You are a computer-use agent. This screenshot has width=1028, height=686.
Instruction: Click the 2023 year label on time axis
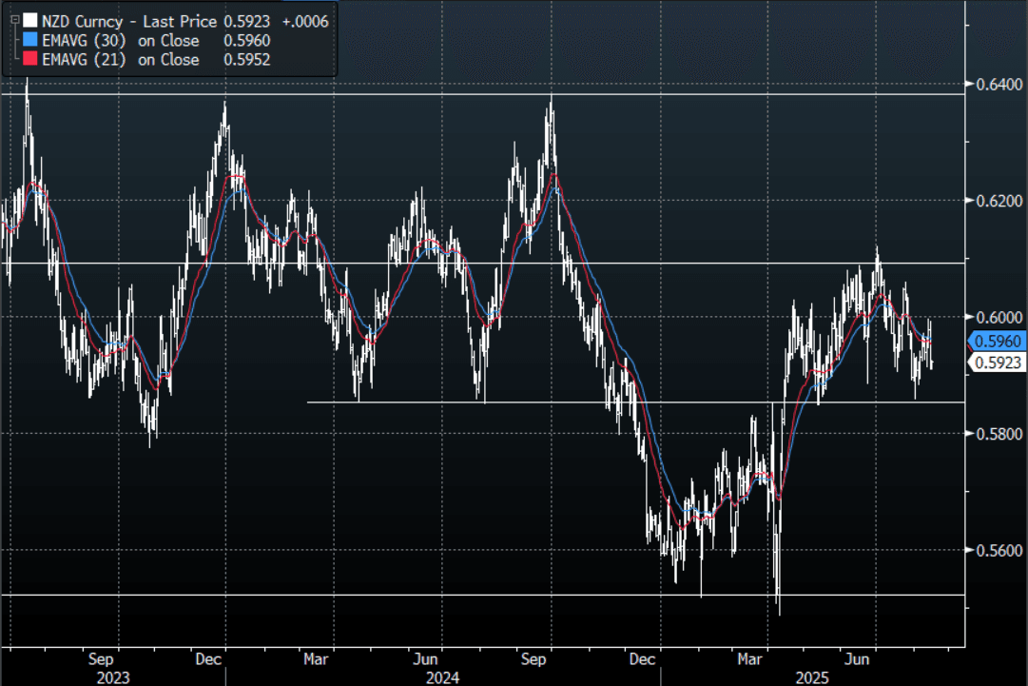click(x=112, y=678)
